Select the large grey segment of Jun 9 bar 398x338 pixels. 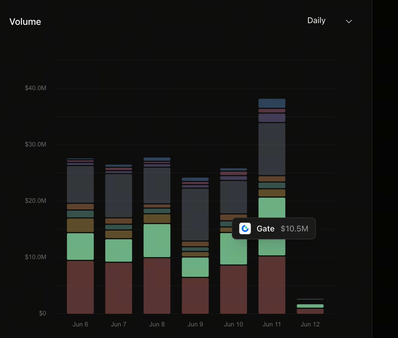[195, 215]
